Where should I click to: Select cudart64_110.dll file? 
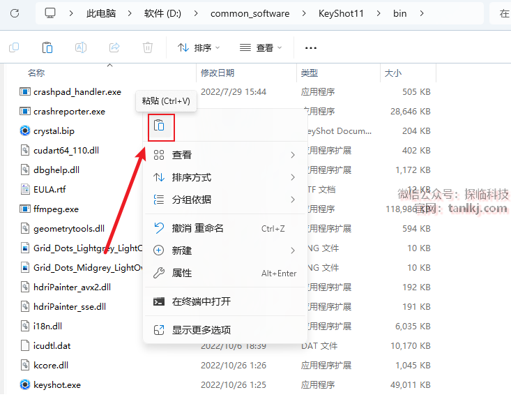[x=66, y=151]
